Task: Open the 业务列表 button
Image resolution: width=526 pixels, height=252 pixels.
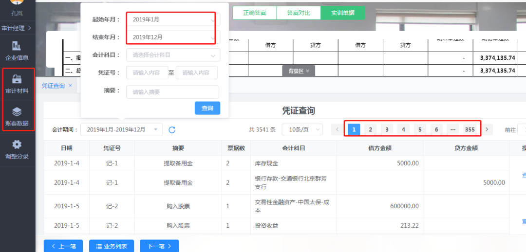Action: [x=111, y=246]
